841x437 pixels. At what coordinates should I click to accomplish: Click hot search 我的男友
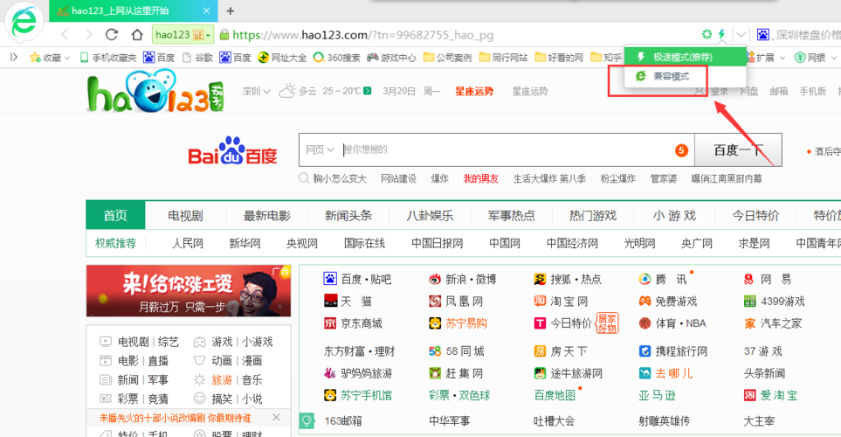click(x=480, y=179)
